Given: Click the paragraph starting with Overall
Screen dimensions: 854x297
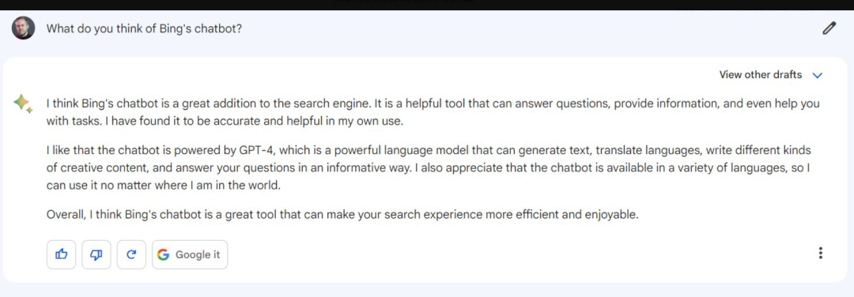Looking at the screenshot, I should coord(342,214).
